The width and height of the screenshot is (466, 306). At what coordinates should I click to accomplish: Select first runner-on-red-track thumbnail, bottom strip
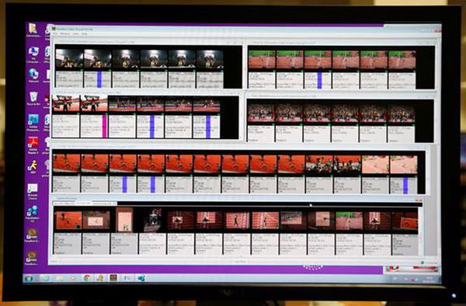68,221
